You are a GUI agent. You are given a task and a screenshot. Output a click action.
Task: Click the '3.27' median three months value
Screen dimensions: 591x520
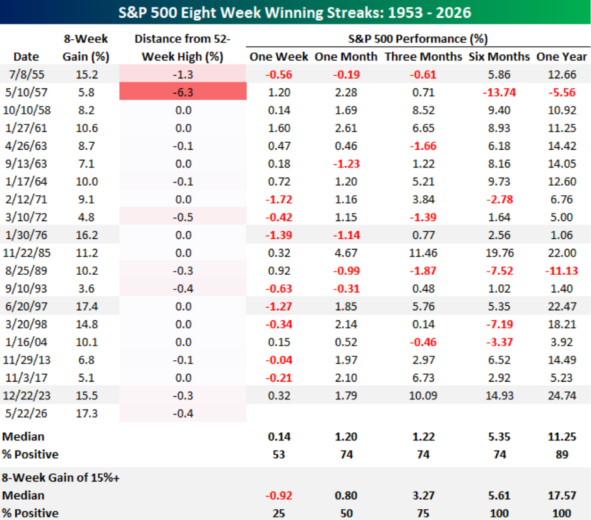423,495
